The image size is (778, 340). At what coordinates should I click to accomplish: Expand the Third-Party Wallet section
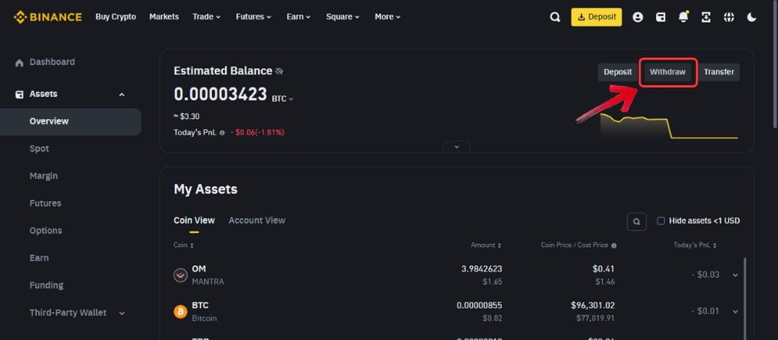(x=122, y=313)
